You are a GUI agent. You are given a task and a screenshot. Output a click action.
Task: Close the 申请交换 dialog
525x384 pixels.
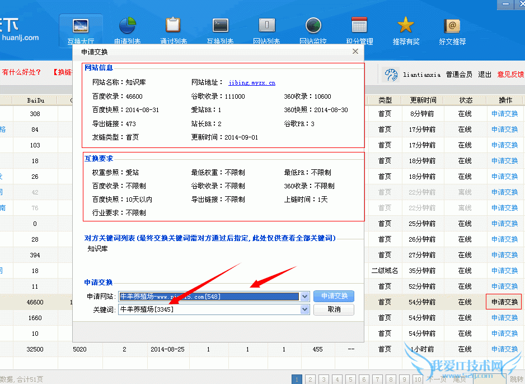pyautogui.click(x=355, y=52)
